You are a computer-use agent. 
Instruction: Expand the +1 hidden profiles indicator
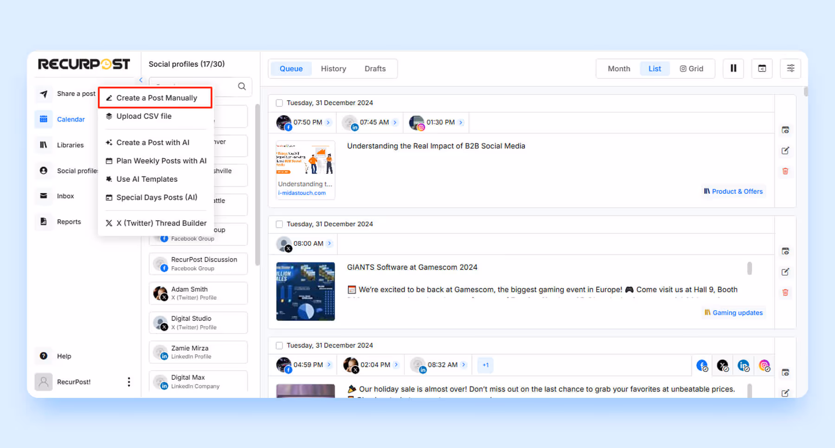click(x=485, y=365)
